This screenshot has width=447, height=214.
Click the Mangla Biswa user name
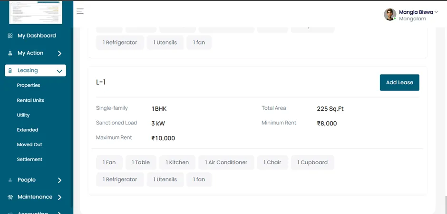[416, 12]
